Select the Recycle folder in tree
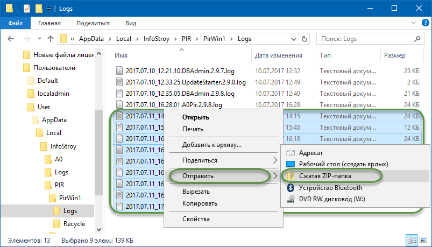Image resolution: width=432 pixels, height=247 pixels. point(74,223)
